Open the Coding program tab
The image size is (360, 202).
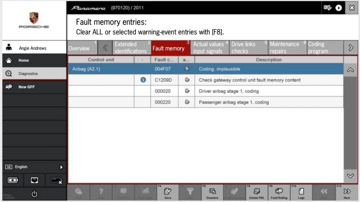pyautogui.click(x=325, y=48)
